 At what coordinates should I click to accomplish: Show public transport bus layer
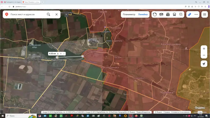pyautogui.click(x=174, y=14)
